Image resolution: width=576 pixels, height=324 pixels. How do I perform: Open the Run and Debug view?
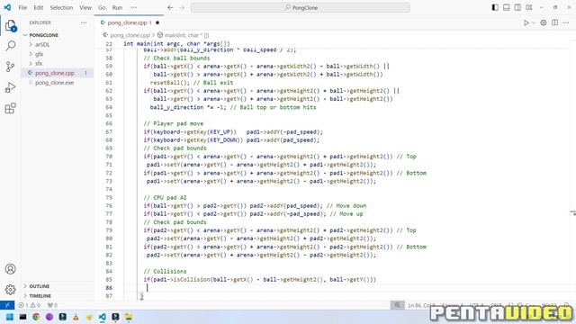click(10, 87)
